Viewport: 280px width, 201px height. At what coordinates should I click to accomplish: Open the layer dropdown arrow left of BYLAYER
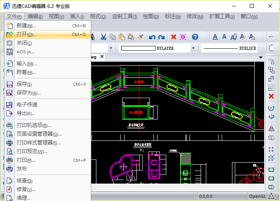point(111,48)
